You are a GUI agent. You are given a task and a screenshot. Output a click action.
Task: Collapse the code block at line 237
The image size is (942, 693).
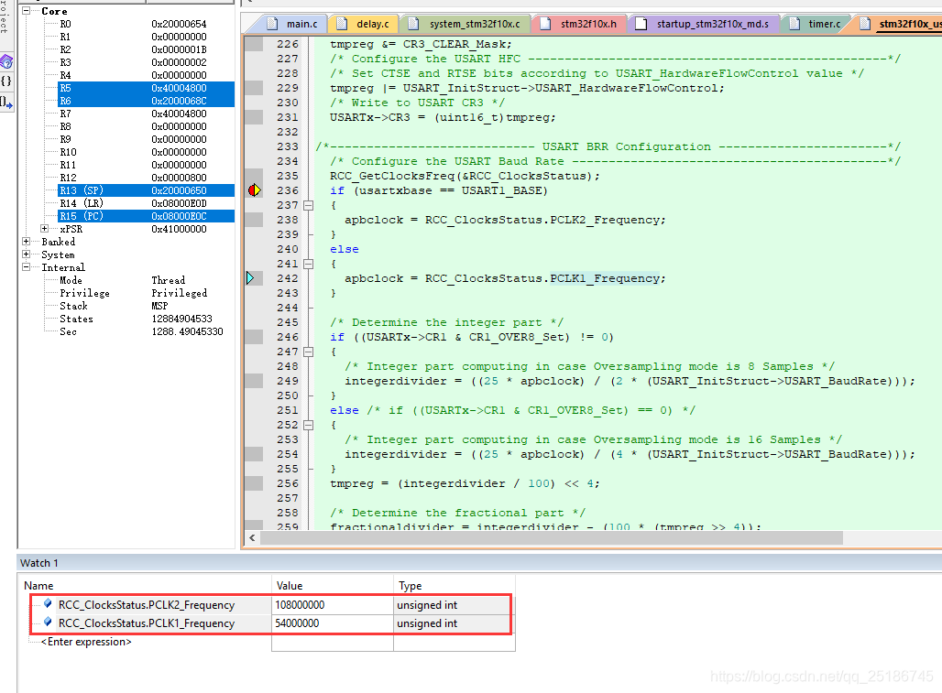pos(308,205)
